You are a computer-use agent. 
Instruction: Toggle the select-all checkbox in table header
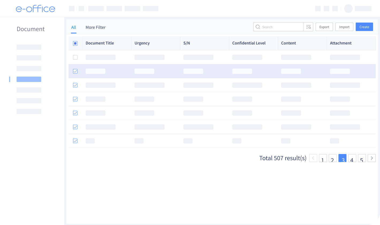75,43
